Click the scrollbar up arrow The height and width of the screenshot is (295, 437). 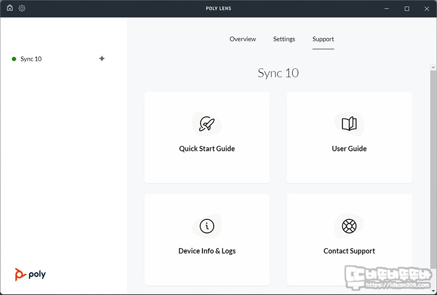433,67
